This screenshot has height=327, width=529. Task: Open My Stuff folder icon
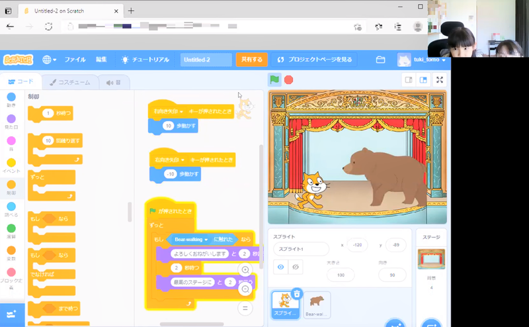380,60
